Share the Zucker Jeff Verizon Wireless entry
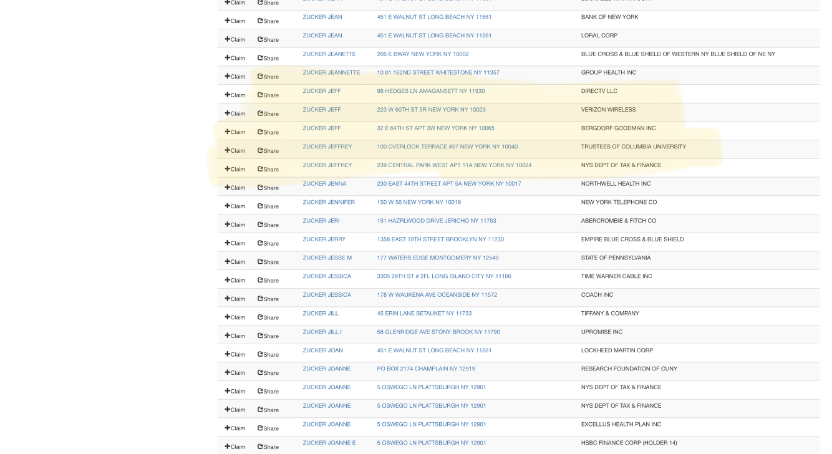 [268, 113]
